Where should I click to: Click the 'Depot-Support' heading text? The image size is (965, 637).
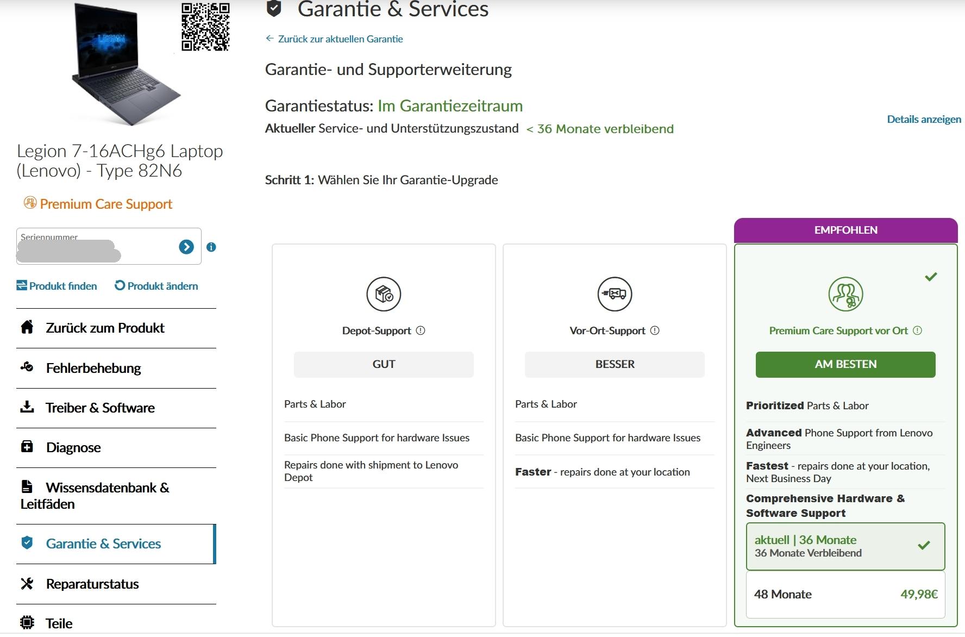point(377,330)
